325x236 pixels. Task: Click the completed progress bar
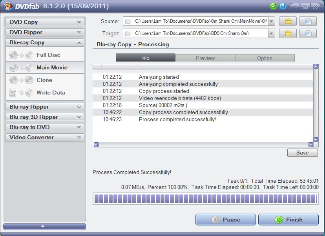[x=206, y=199]
